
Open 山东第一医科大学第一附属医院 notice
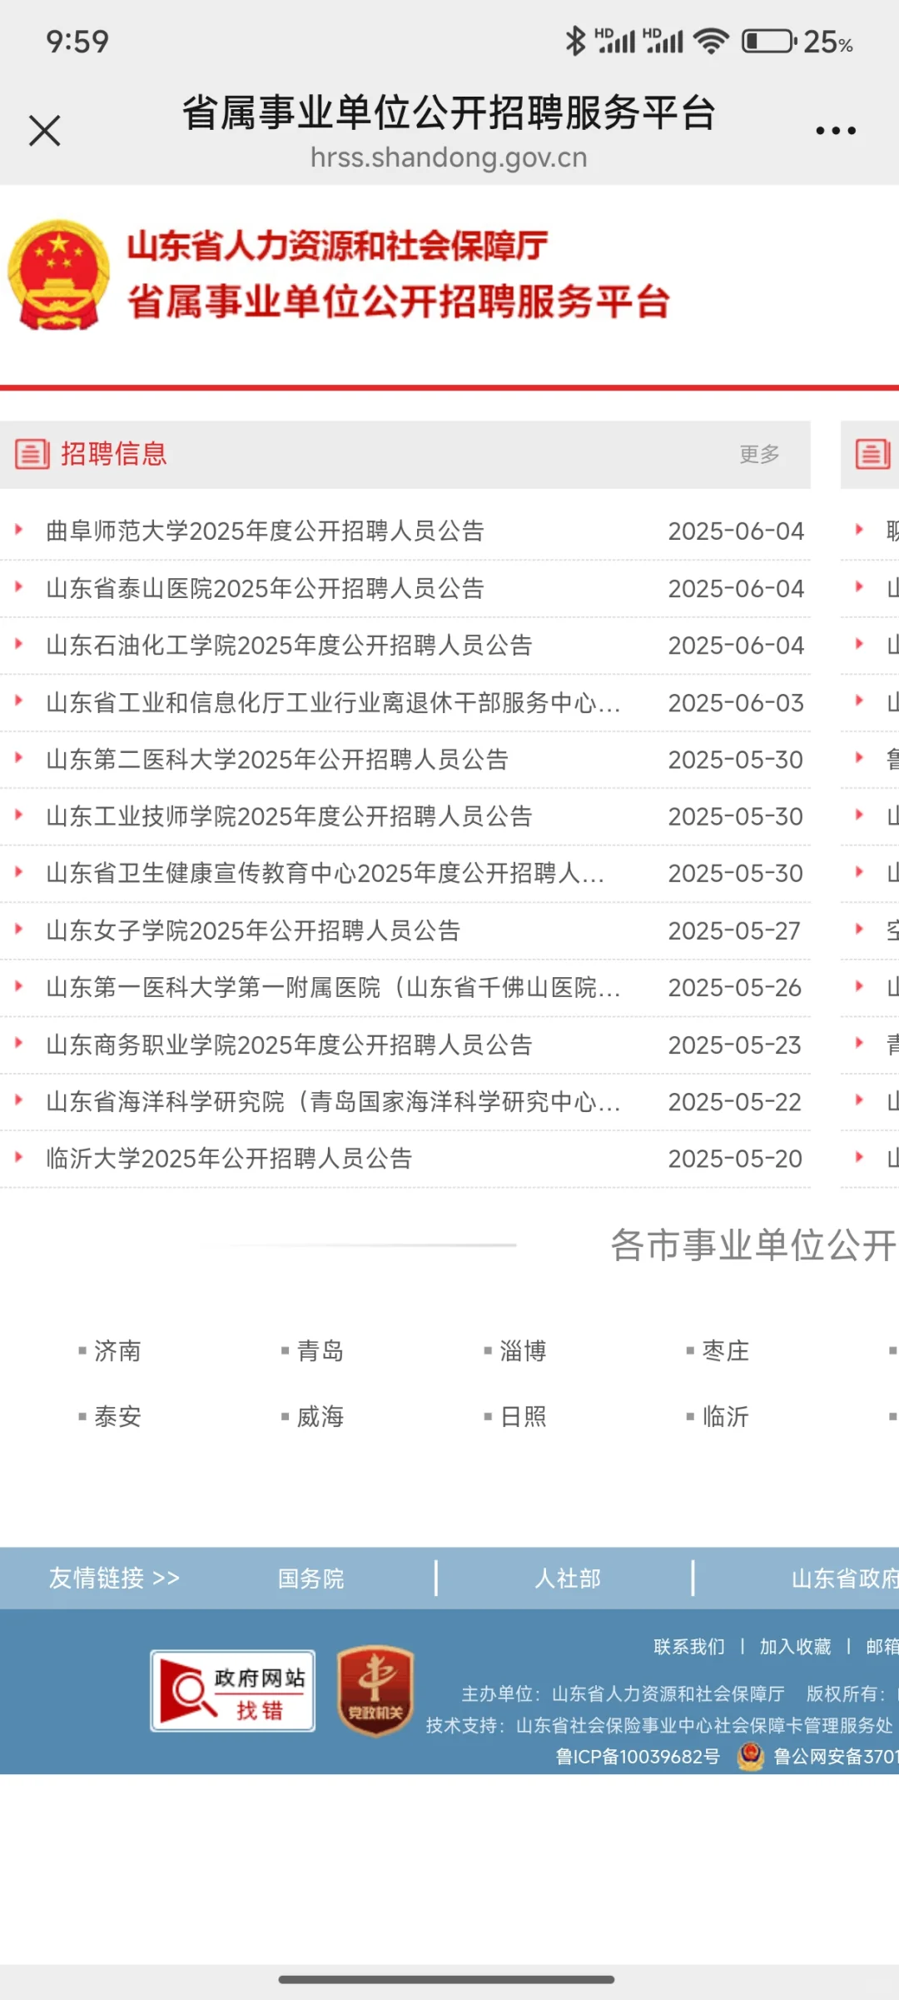pos(333,987)
